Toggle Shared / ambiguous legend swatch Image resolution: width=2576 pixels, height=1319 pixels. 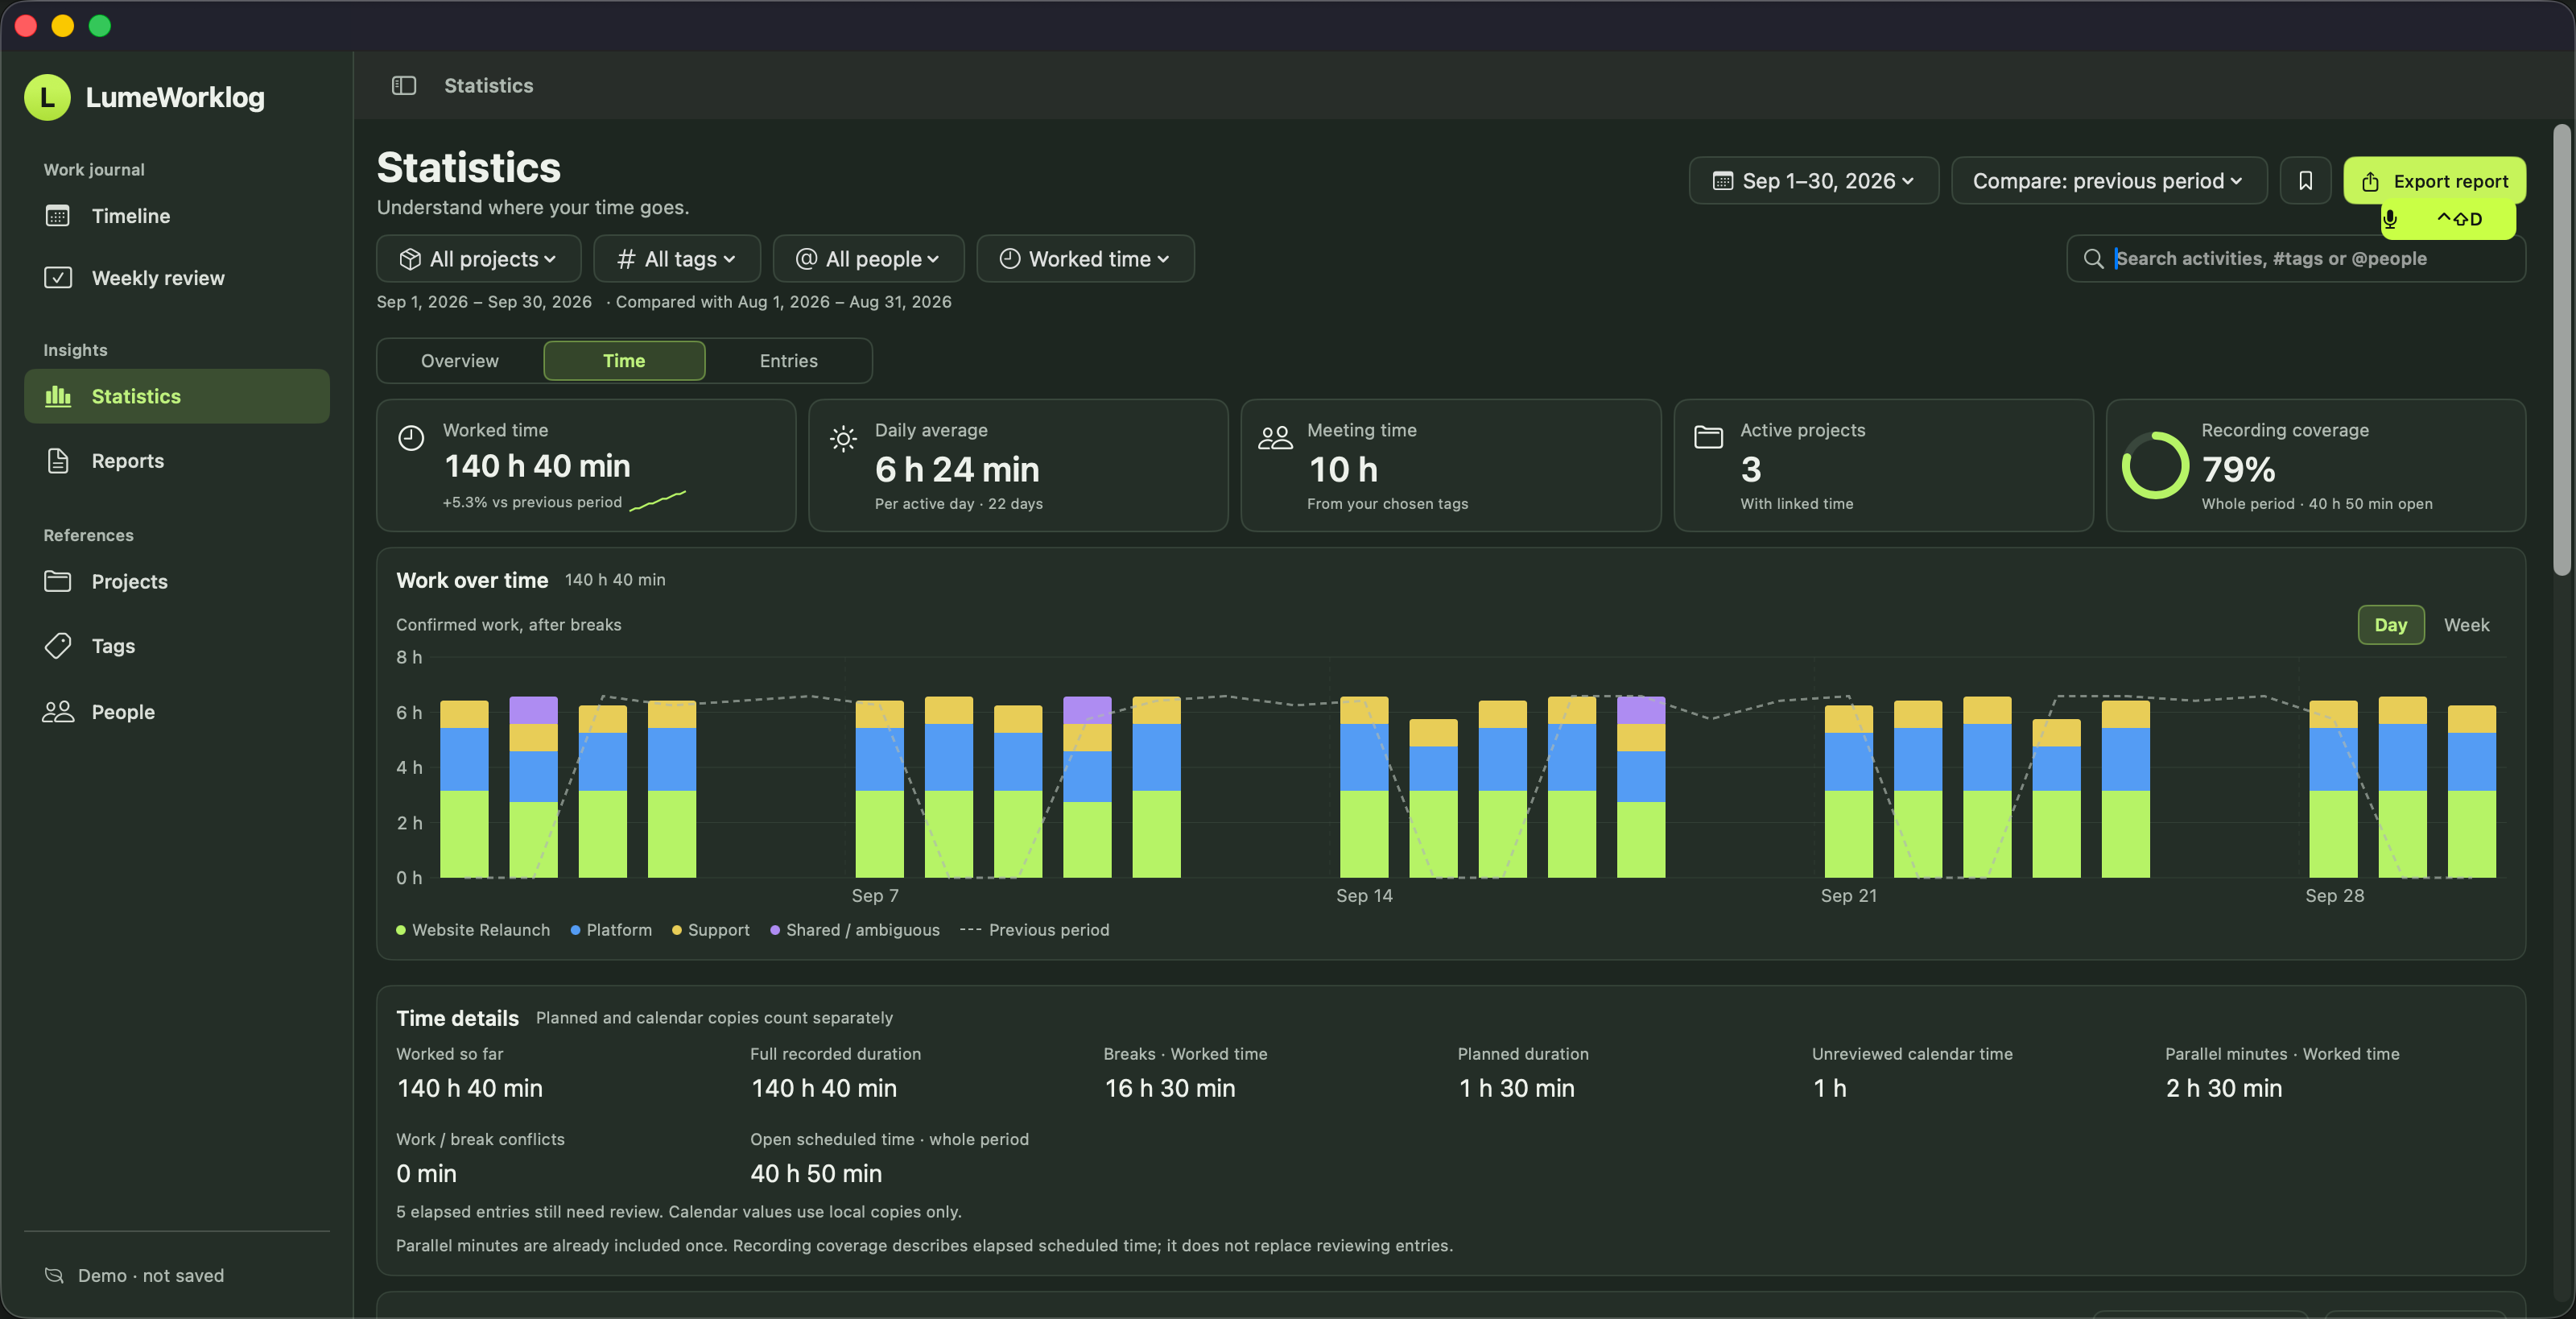point(775,930)
